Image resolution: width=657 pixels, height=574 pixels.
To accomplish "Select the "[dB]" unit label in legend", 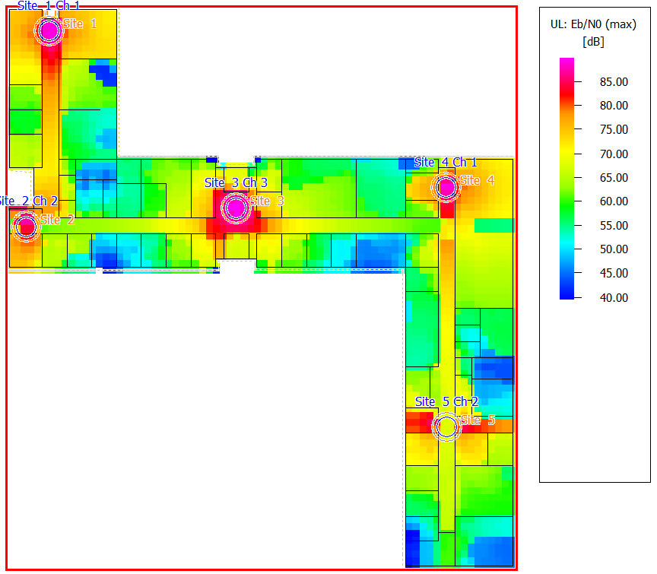I will 593,42.
